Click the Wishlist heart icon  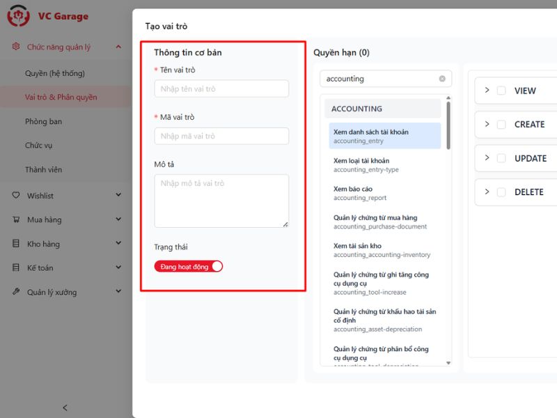16,196
